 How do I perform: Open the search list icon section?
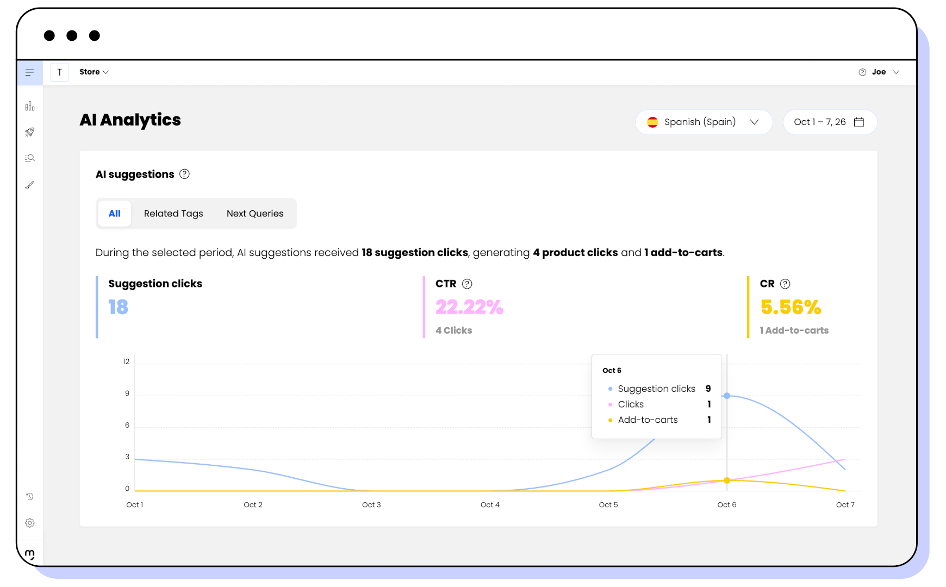[x=30, y=158]
